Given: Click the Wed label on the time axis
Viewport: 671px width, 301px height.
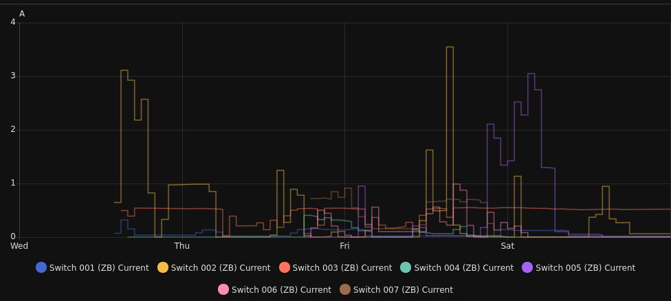Looking at the screenshot, I should 19,246.
